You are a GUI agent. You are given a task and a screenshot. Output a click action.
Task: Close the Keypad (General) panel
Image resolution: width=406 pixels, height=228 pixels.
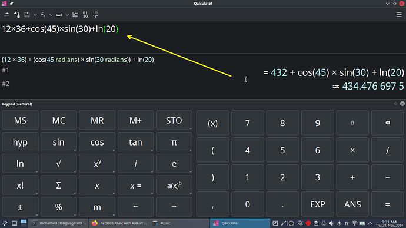[402, 104]
